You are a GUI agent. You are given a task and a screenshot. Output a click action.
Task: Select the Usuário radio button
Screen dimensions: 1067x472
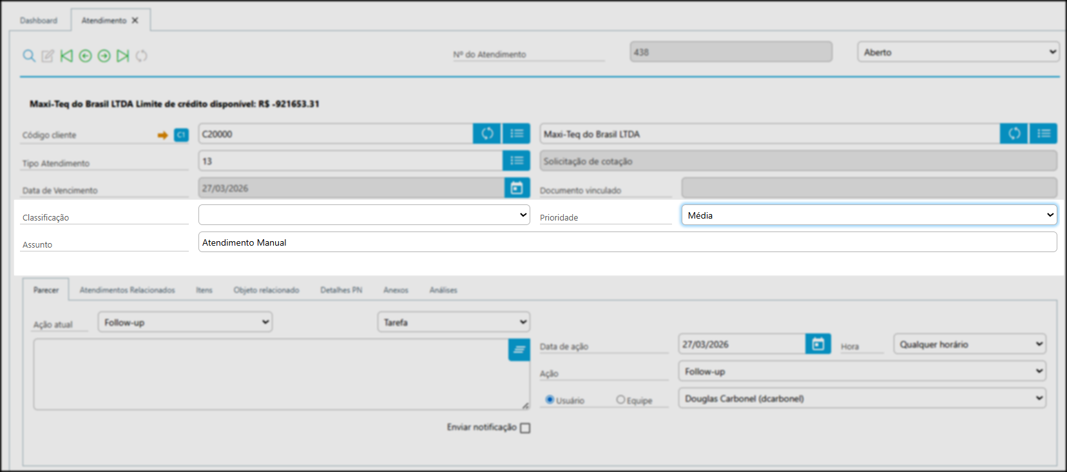click(550, 400)
